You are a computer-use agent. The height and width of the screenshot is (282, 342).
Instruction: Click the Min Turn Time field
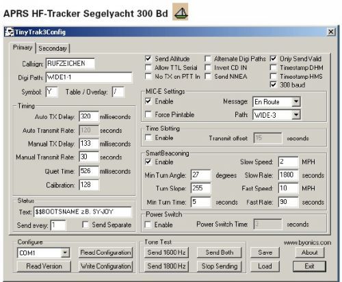click(x=200, y=202)
